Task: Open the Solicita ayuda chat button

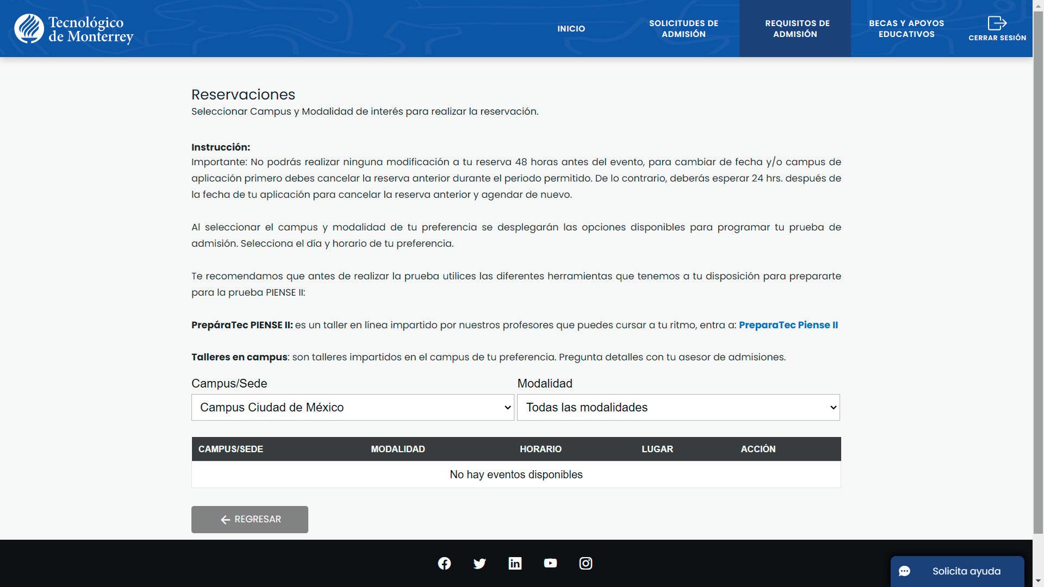Action: [966, 571]
